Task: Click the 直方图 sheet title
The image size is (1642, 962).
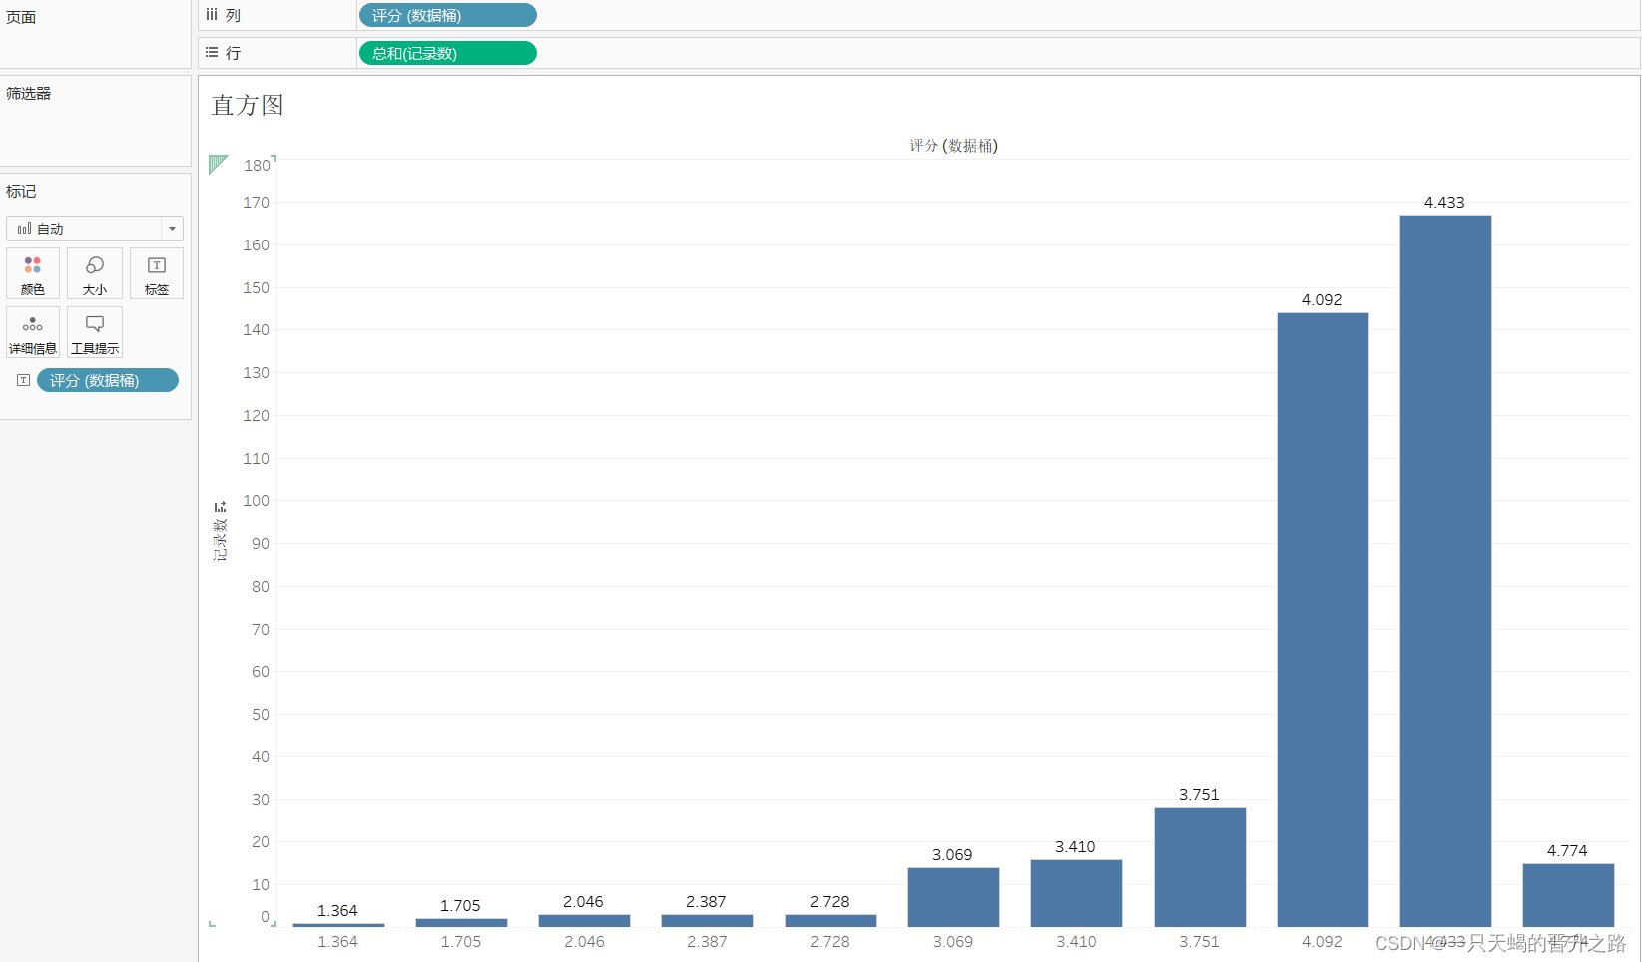Action: coord(248,105)
